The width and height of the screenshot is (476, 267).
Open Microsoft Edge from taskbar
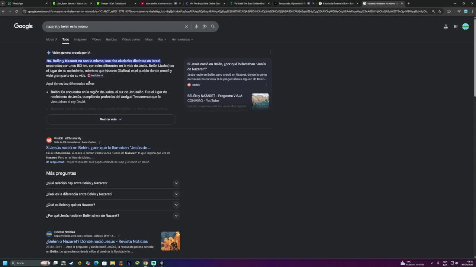pos(96,263)
